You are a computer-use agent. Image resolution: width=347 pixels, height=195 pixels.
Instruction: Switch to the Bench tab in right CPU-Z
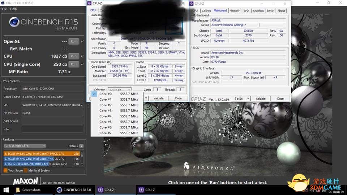point(270,10)
